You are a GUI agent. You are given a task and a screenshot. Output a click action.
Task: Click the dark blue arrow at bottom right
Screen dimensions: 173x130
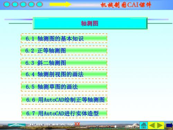coord(169,125)
